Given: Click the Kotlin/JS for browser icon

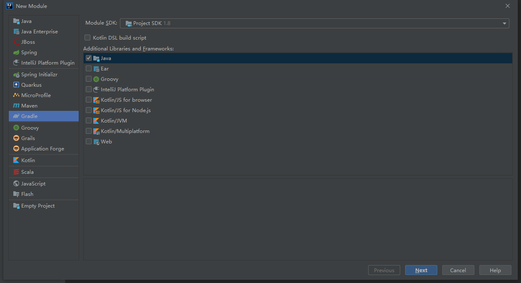Looking at the screenshot, I should pyautogui.click(x=96, y=100).
